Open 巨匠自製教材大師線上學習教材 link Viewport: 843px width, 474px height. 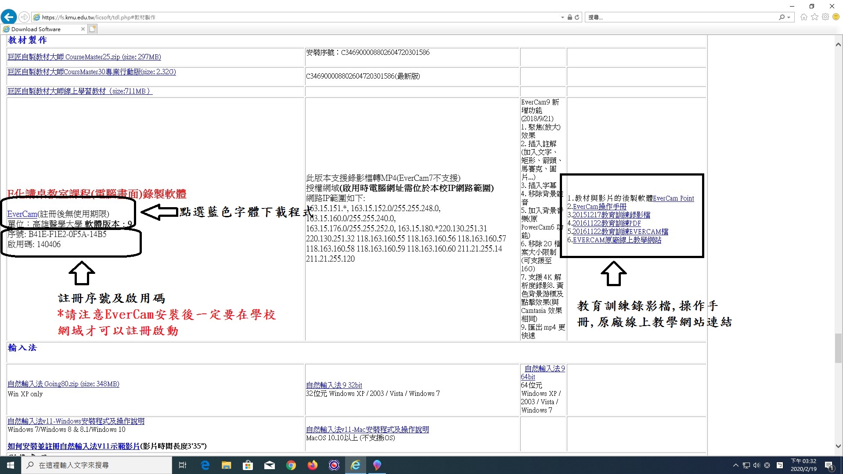(80, 91)
